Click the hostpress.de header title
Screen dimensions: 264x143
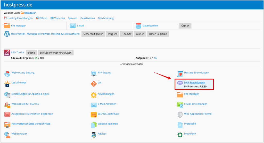click(x=18, y=5)
